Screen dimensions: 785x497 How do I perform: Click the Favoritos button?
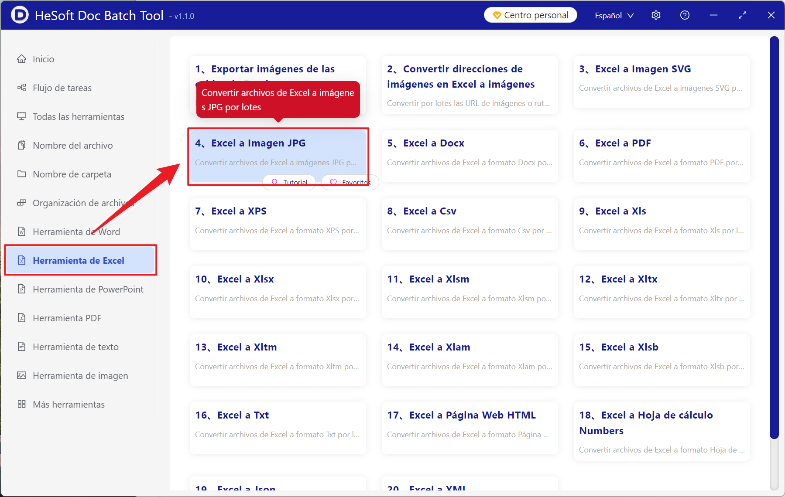(x=350, y=182)
